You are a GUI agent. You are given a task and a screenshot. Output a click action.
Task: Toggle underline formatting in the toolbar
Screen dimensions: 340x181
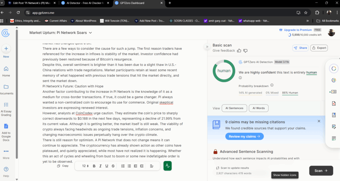[x=107, y=166]
